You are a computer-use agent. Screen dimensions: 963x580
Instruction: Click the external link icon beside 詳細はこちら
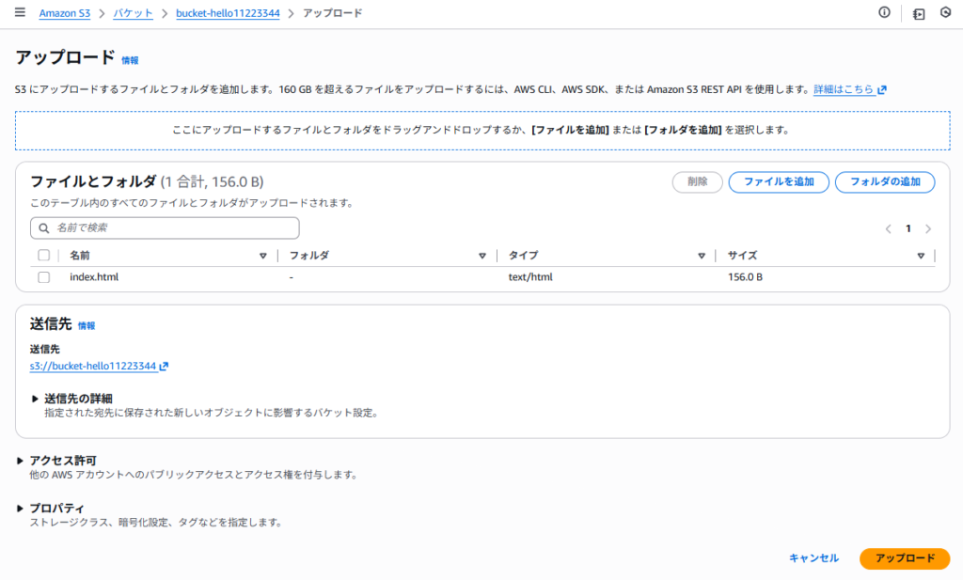click(882, 90)
